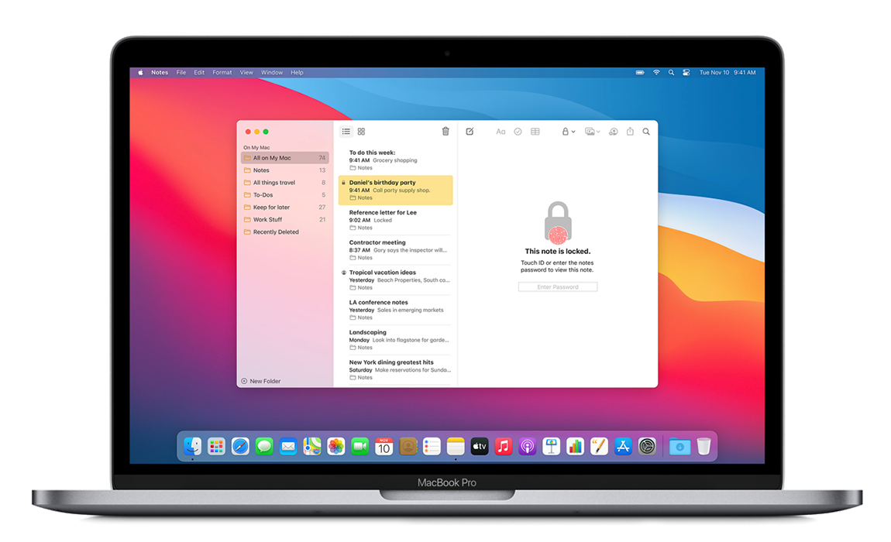This screenshot has width=891, height=542.
Task: Open Launchpad from the Dock
Action: [216, 447]
